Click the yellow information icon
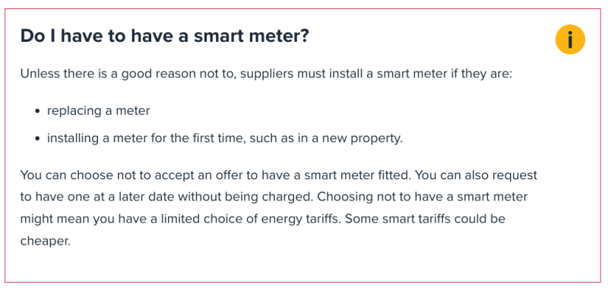Image resolution: width=608 pixels, height=291 pixels. [x=569, y=40]
